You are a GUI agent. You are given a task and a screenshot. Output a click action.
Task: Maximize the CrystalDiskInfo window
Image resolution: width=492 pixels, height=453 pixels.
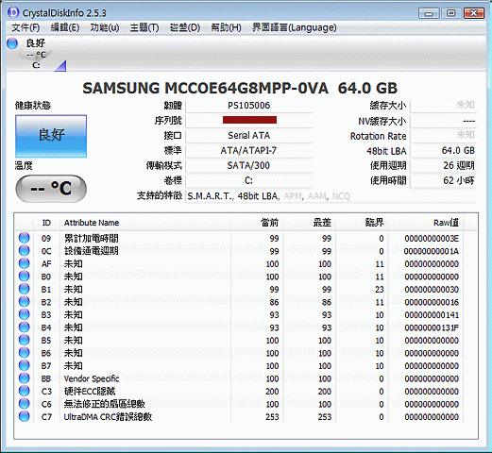pyautogui.click(x=451, y=13)
